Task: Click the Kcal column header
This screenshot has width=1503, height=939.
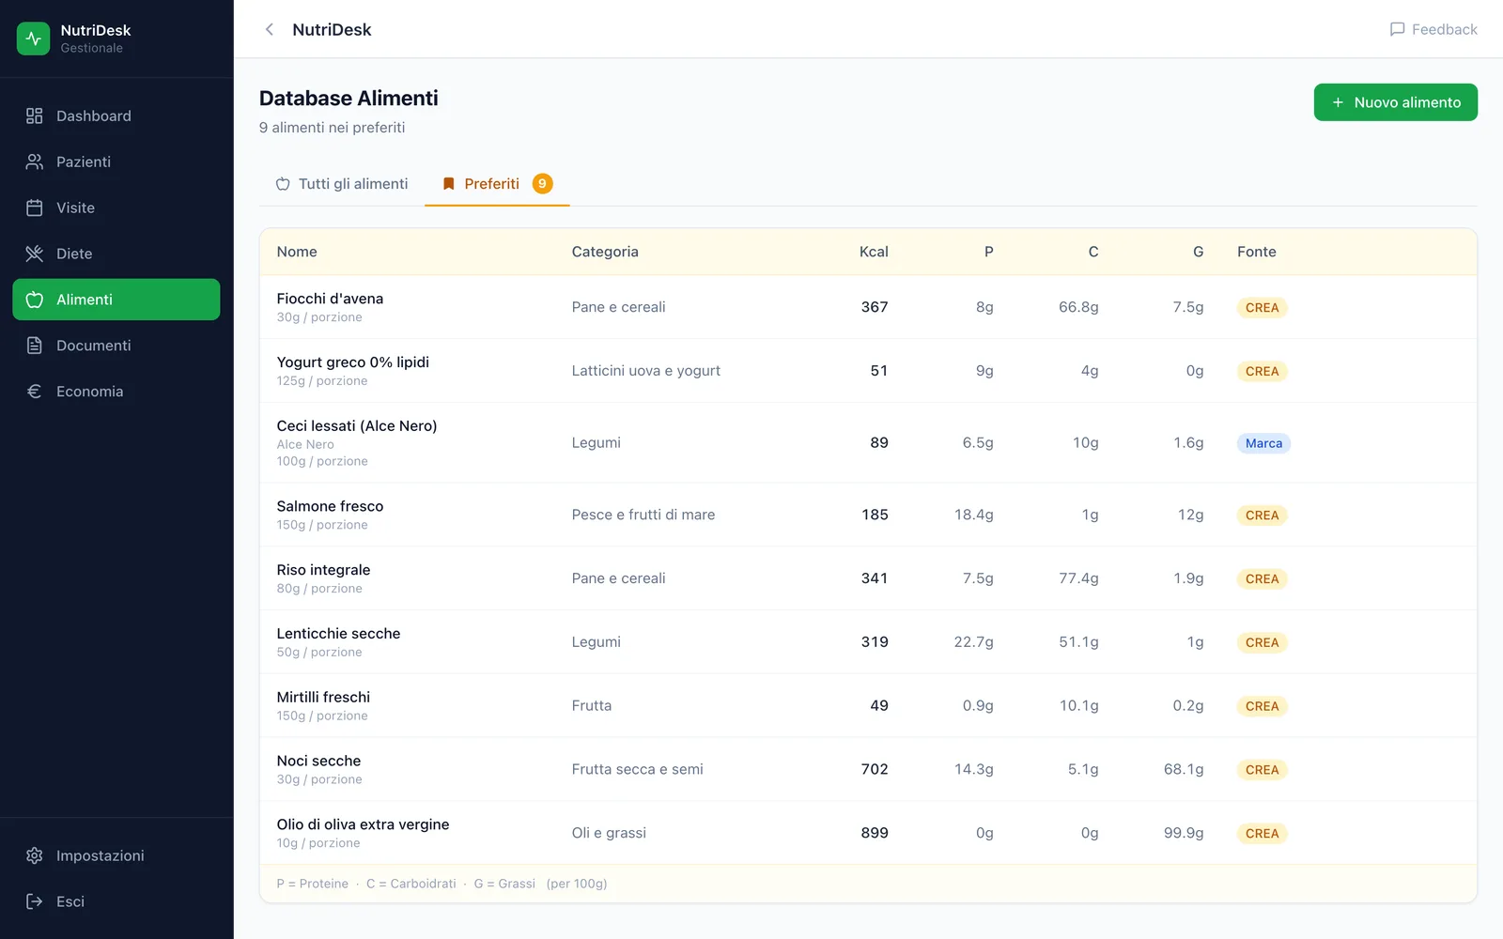Action: [x=874, y=252]
